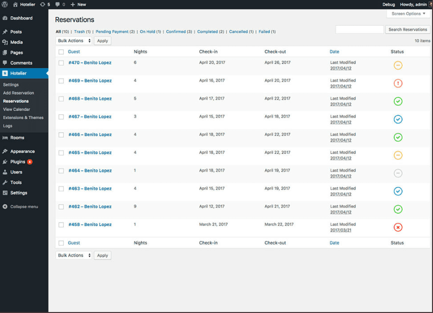
Task: Sort by Guest in the table footer
Action: tap(74, 243)
